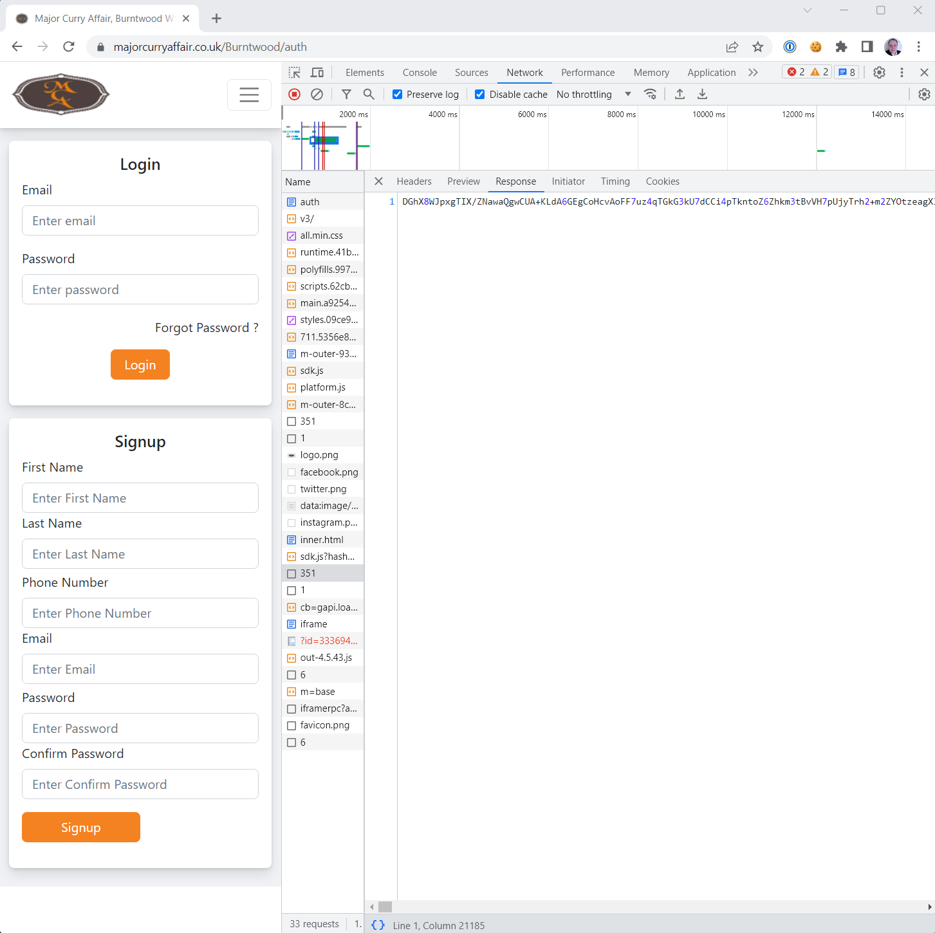This screenshot has width=935, height=933.
Task: Clear the network log
Action: (x=317, y=95)
